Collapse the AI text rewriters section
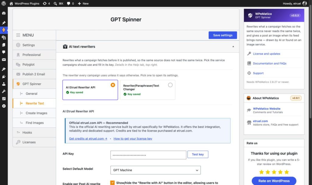The width and height of the screenshot is (312, 185). click(x=233, y=46)
